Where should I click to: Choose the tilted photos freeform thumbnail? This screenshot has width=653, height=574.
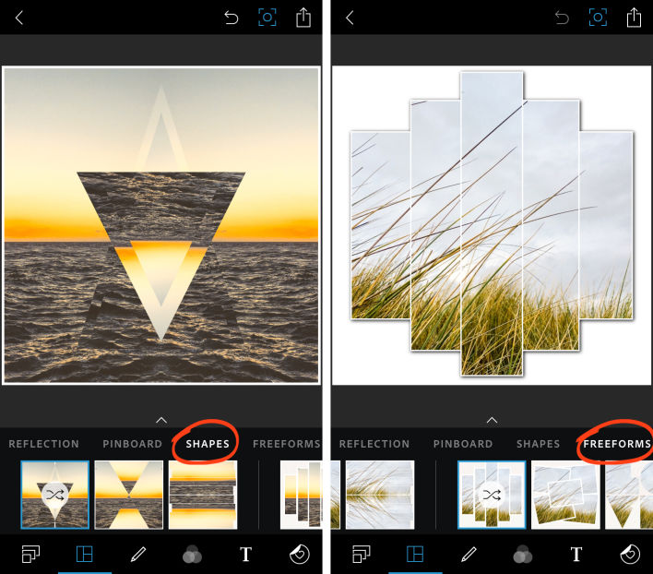click(565, 495)
